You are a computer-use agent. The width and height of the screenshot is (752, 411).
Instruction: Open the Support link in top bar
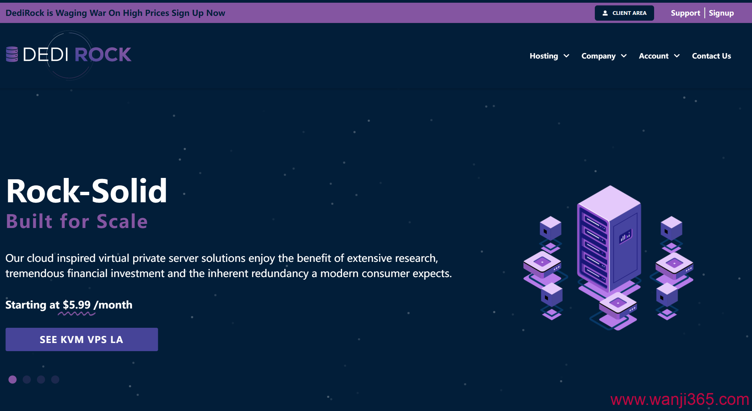(685, 13)
